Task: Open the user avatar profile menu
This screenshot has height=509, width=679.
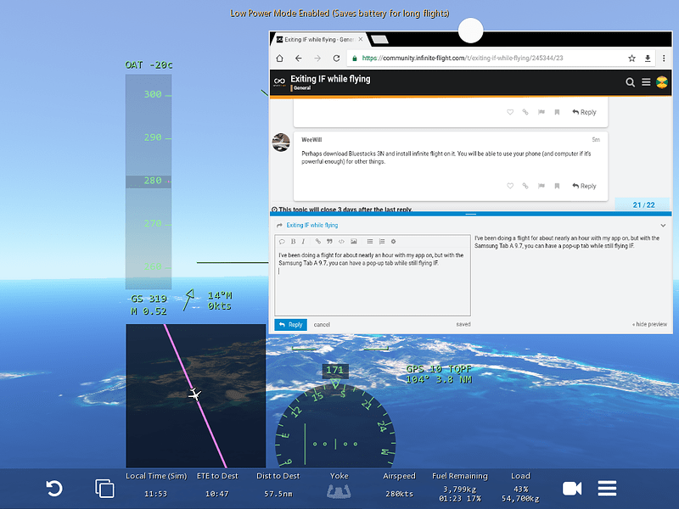Action: [x=662, y=81]
